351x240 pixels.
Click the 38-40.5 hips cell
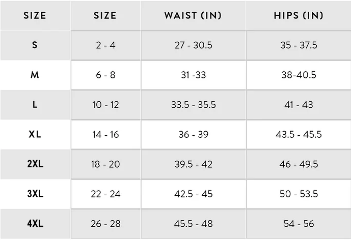[299, 75]
